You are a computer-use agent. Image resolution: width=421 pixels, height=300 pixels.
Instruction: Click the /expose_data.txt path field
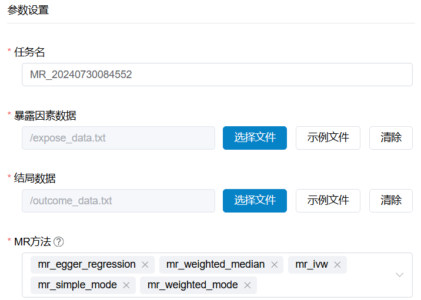click(x=118, y=138)
